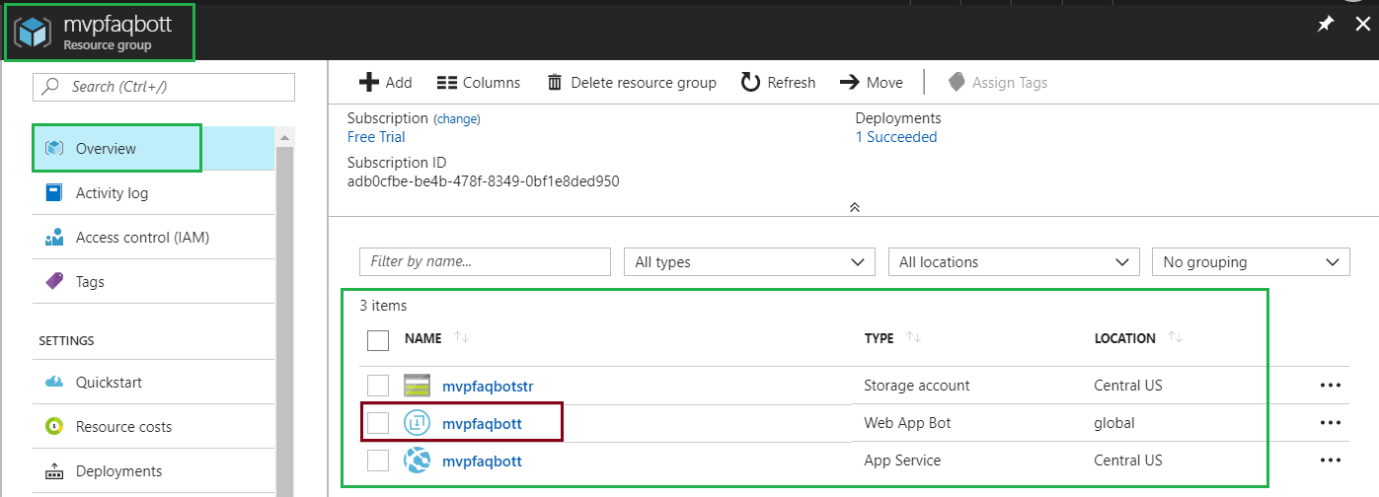
Task: Click the Filter by name input field
Action: tap(485, 262)
